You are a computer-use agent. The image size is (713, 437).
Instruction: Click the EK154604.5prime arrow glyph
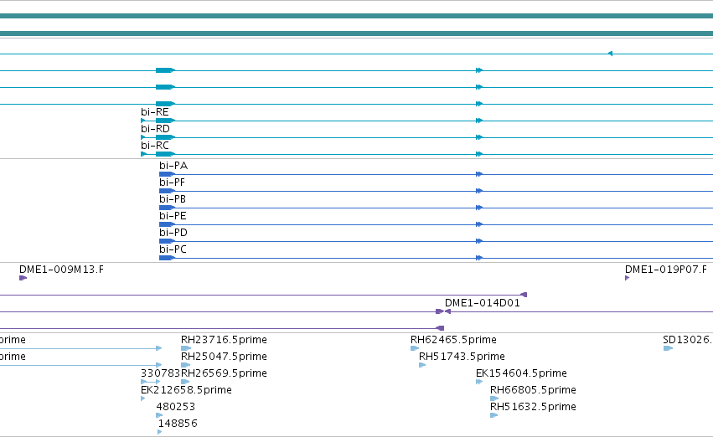[x=479, y=382]
